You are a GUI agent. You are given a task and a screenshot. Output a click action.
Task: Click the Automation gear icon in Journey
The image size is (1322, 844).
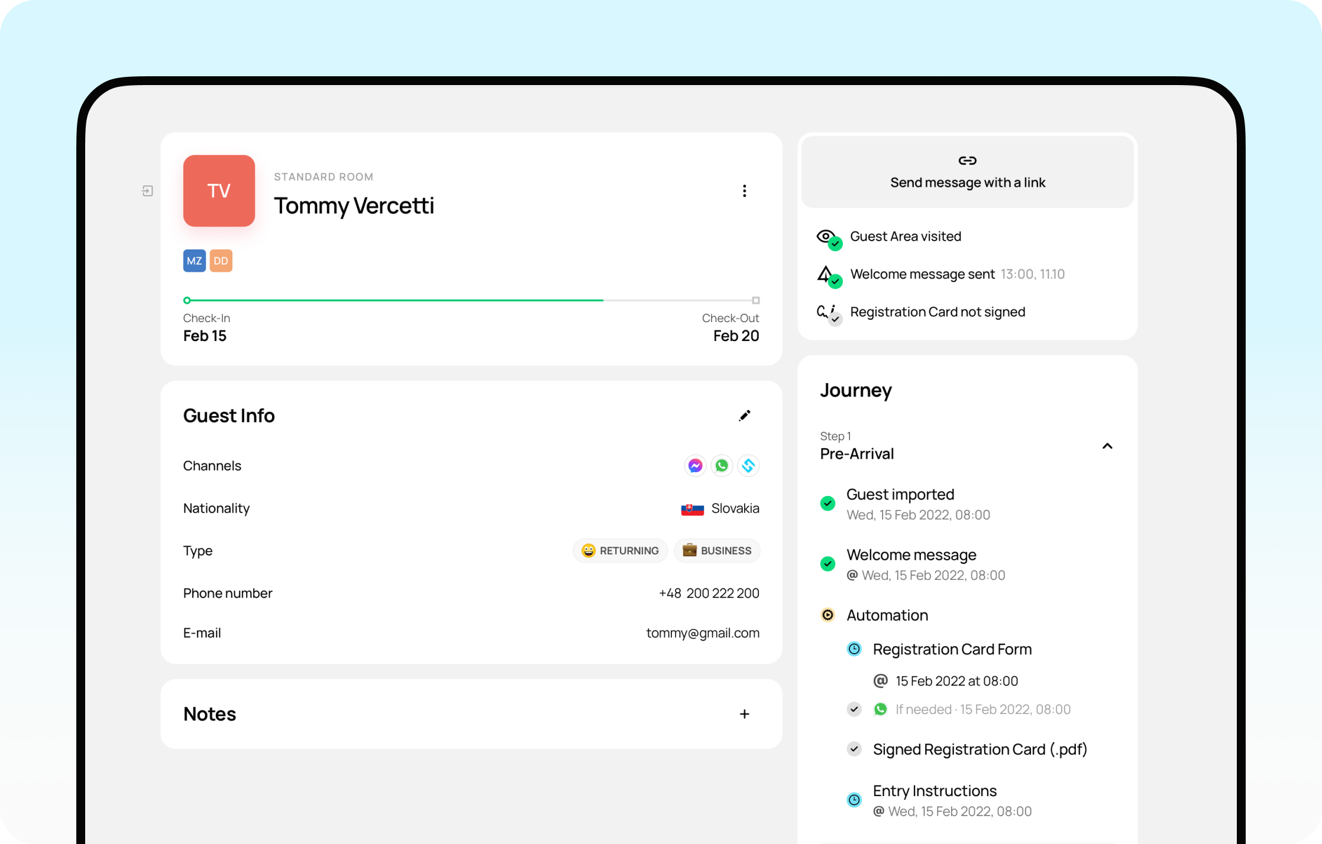[x=828, y=615]
